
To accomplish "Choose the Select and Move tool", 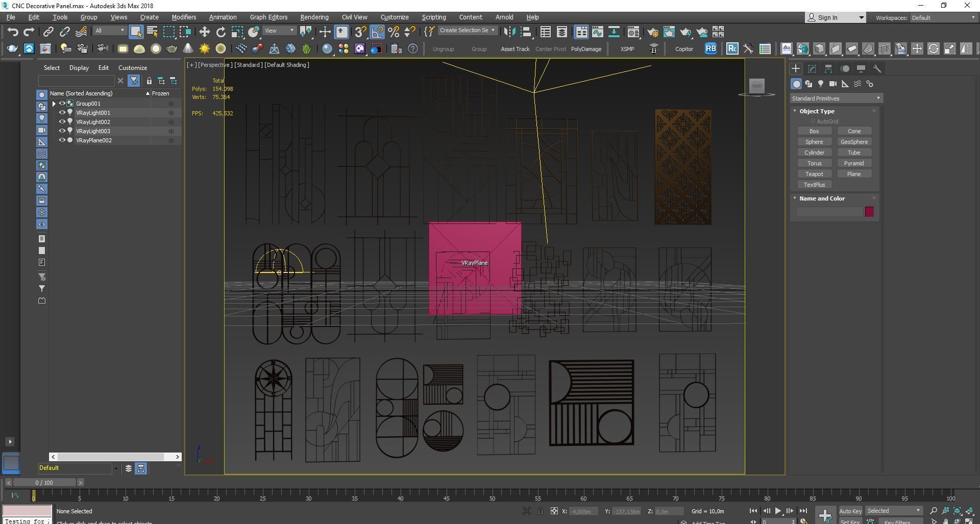I will (204, 32).
